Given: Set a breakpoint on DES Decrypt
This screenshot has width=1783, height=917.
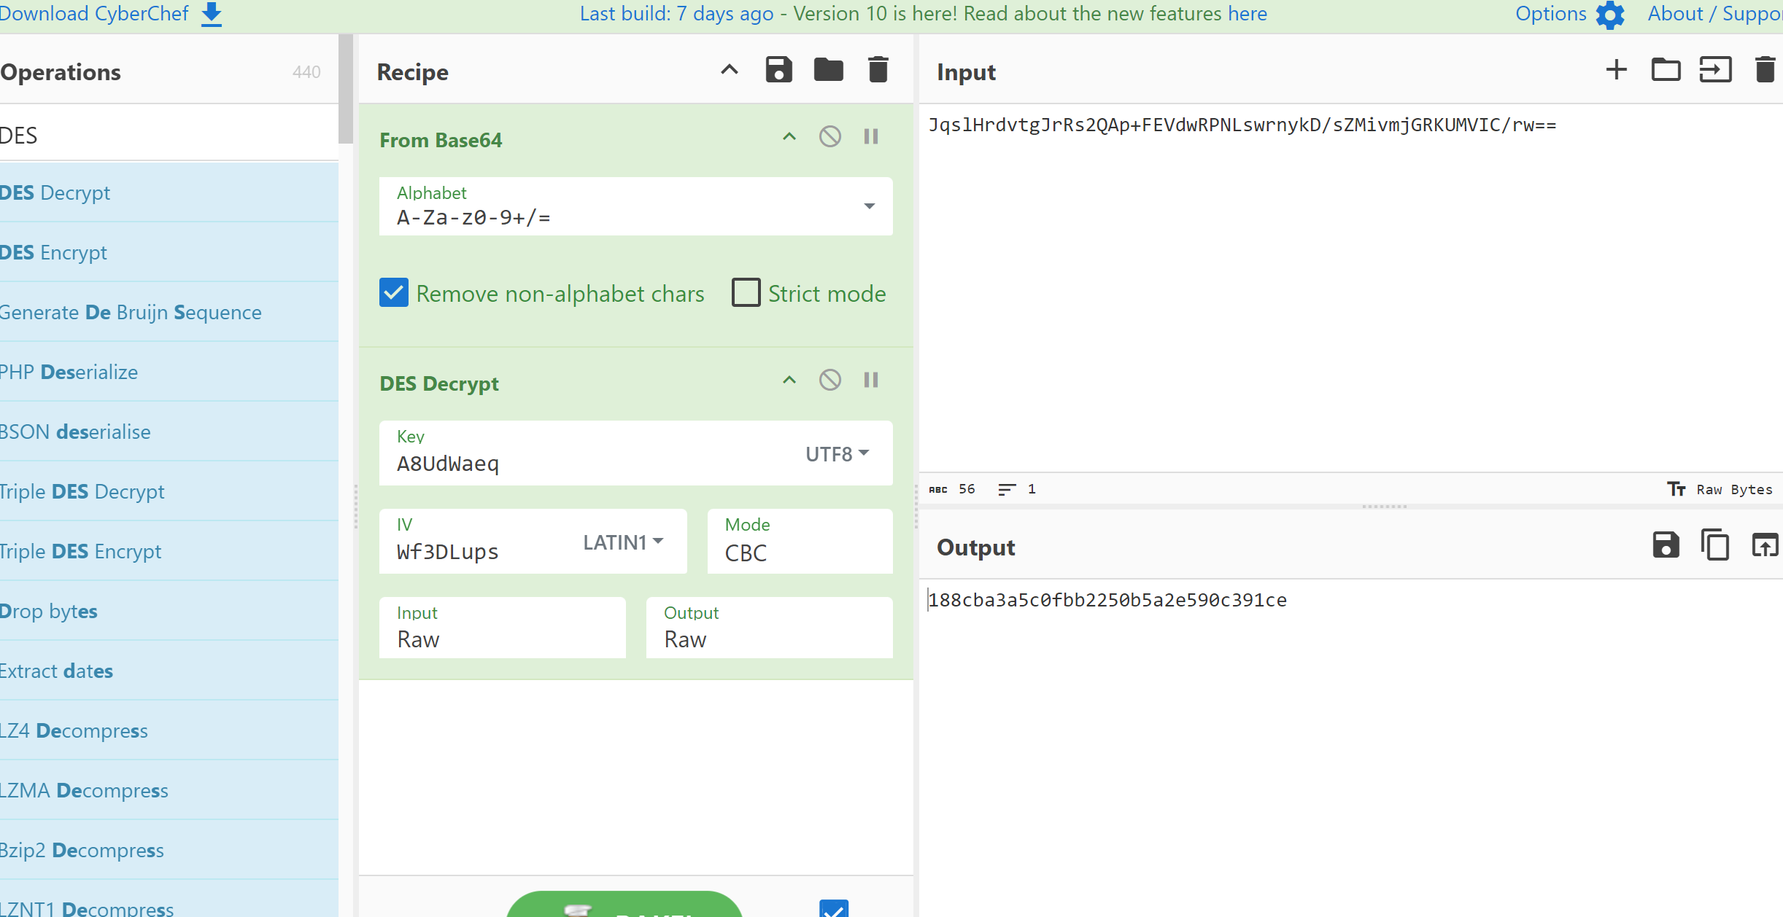Looking at the screenshot, I should [x=870, y=381].
